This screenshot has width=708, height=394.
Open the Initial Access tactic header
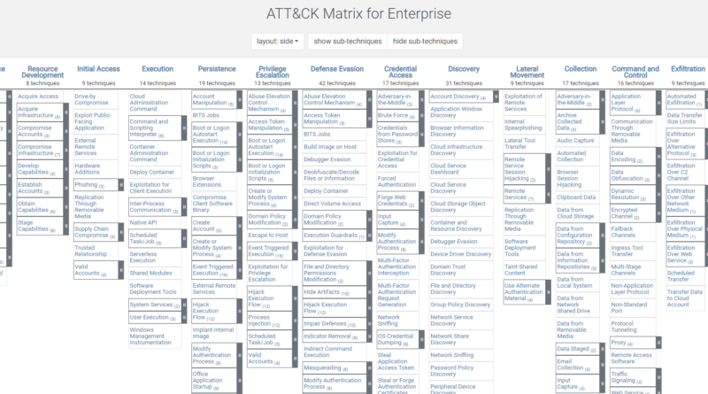[98, 69]
